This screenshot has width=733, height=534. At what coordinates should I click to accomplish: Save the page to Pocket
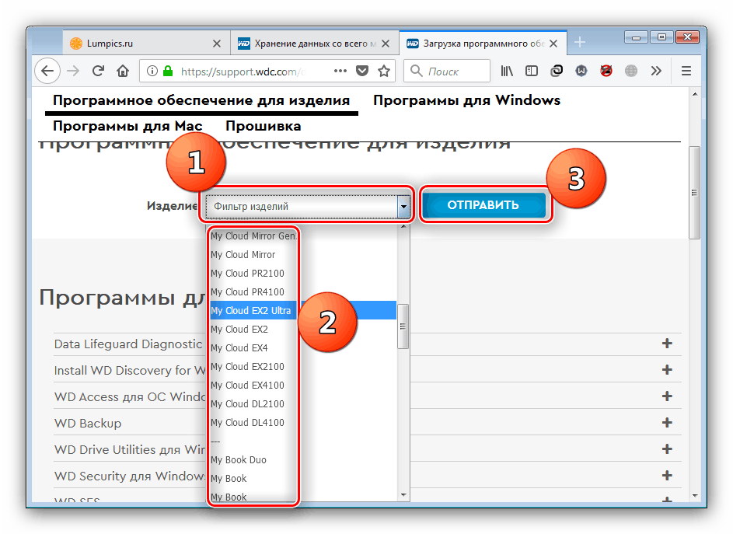coord(362,71)
